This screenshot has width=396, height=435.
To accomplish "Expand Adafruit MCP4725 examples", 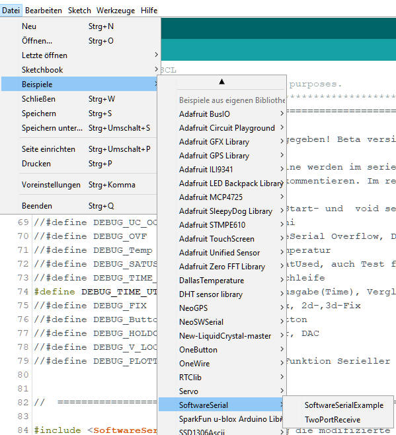I will pos(222,197).
